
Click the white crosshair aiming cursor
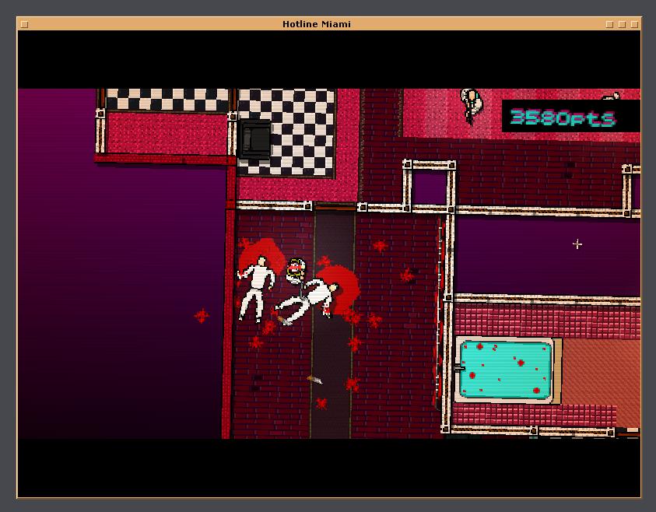(577, 244)
